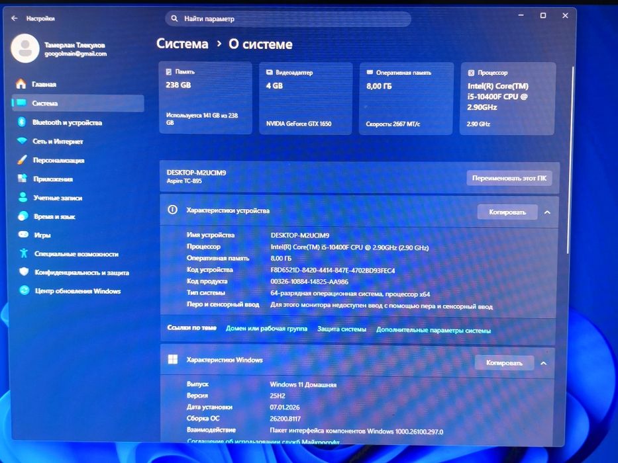Click Скорость 2667 MT/c text
Screen dimensions: 618x463
click(393, 124)
